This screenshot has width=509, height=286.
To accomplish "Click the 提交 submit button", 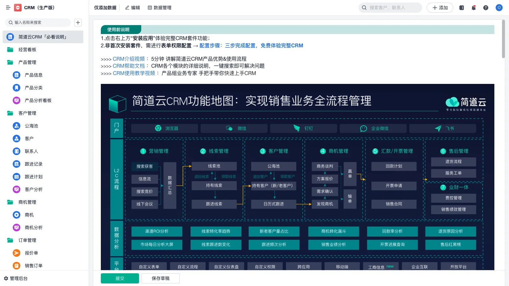I will coord(120,278).
